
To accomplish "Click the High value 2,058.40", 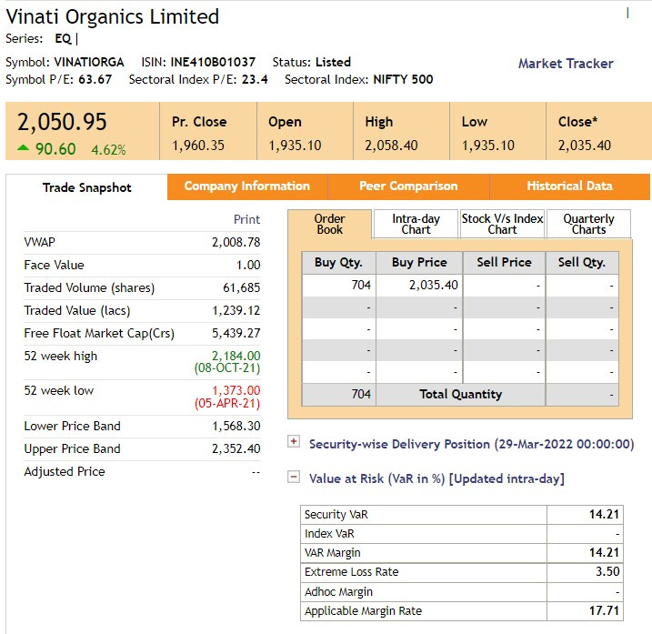I will click(391, 146).
